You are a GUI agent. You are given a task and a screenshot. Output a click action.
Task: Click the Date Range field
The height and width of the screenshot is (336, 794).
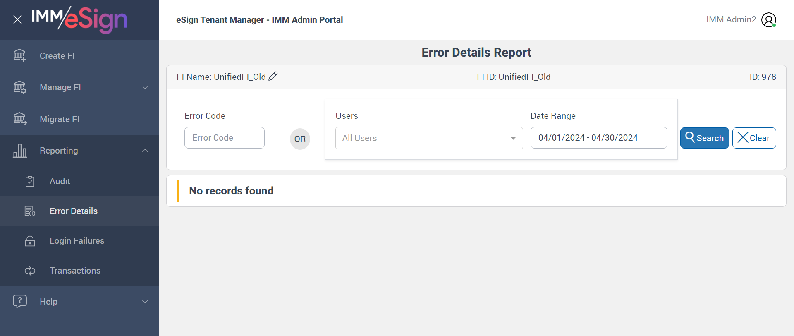coord(598,138)
